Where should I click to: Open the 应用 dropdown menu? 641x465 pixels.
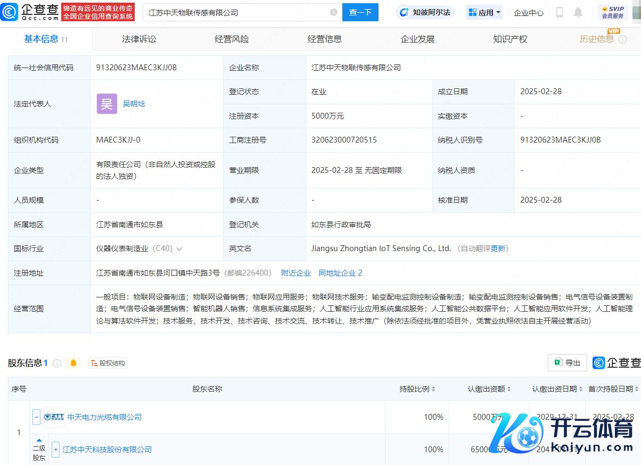[484, 12]
